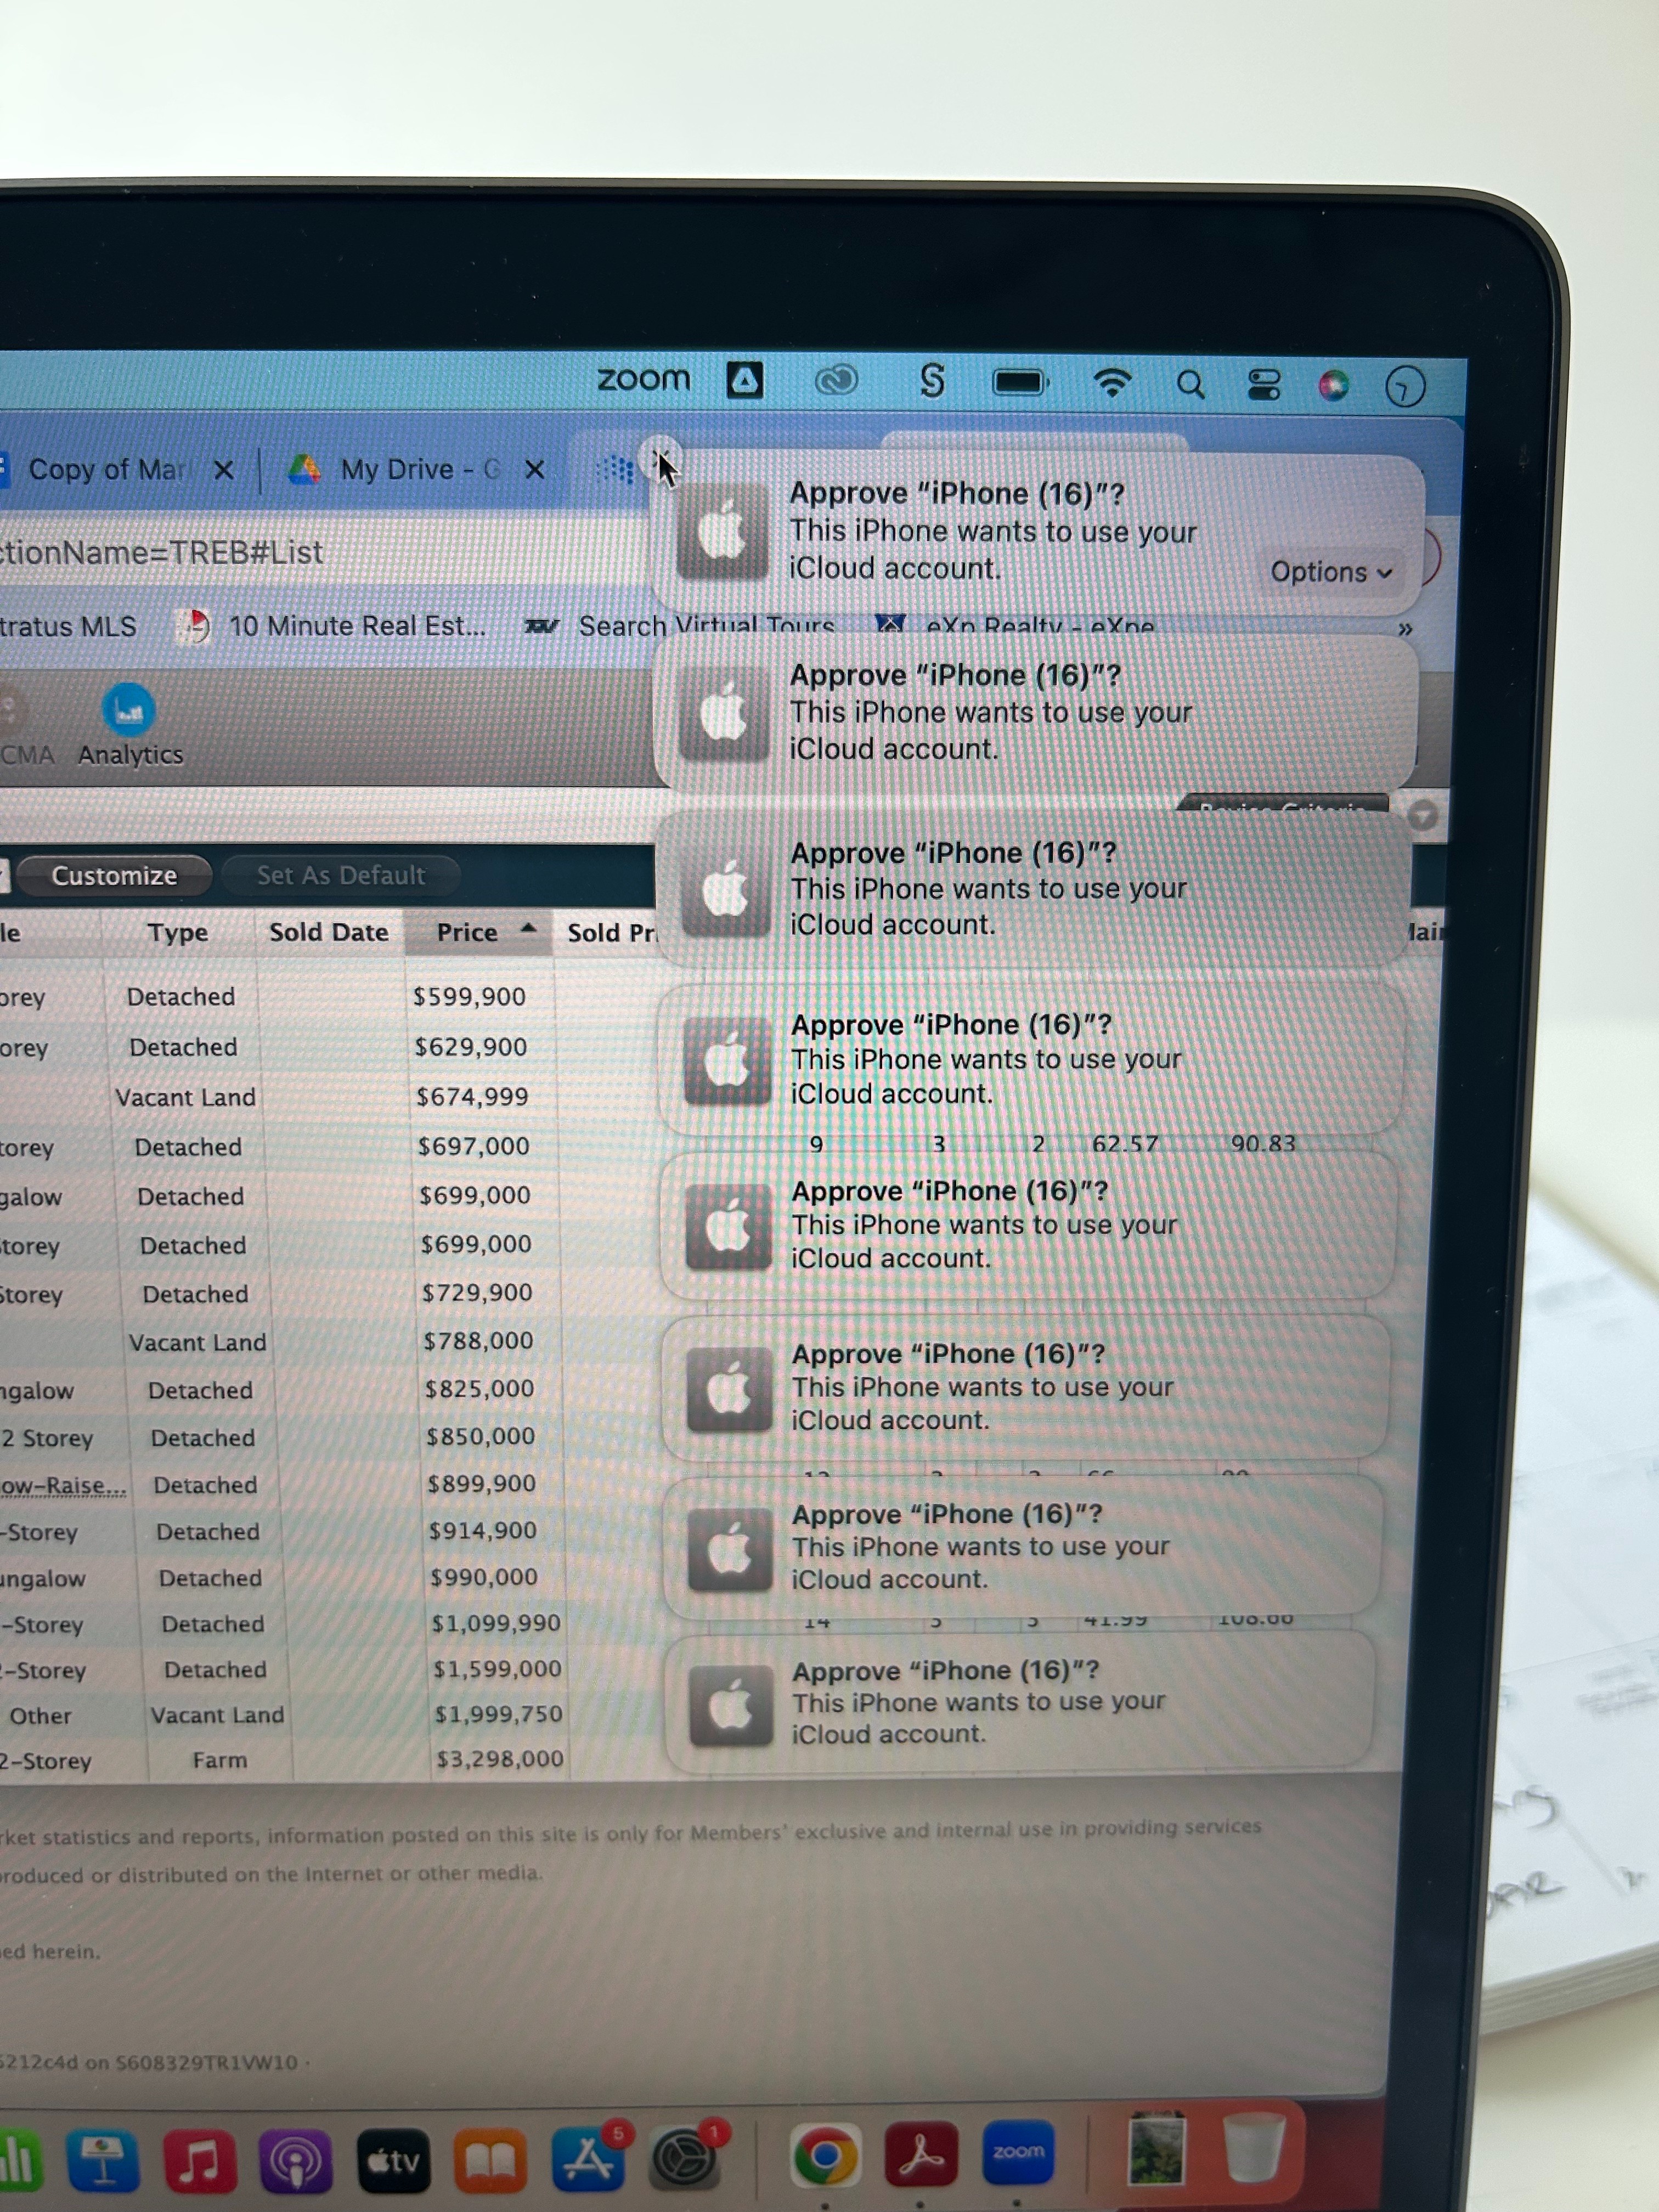Open Control Center from menu bar
This screenshot has height=2212, width=1659.
(x=1264, y=385)
